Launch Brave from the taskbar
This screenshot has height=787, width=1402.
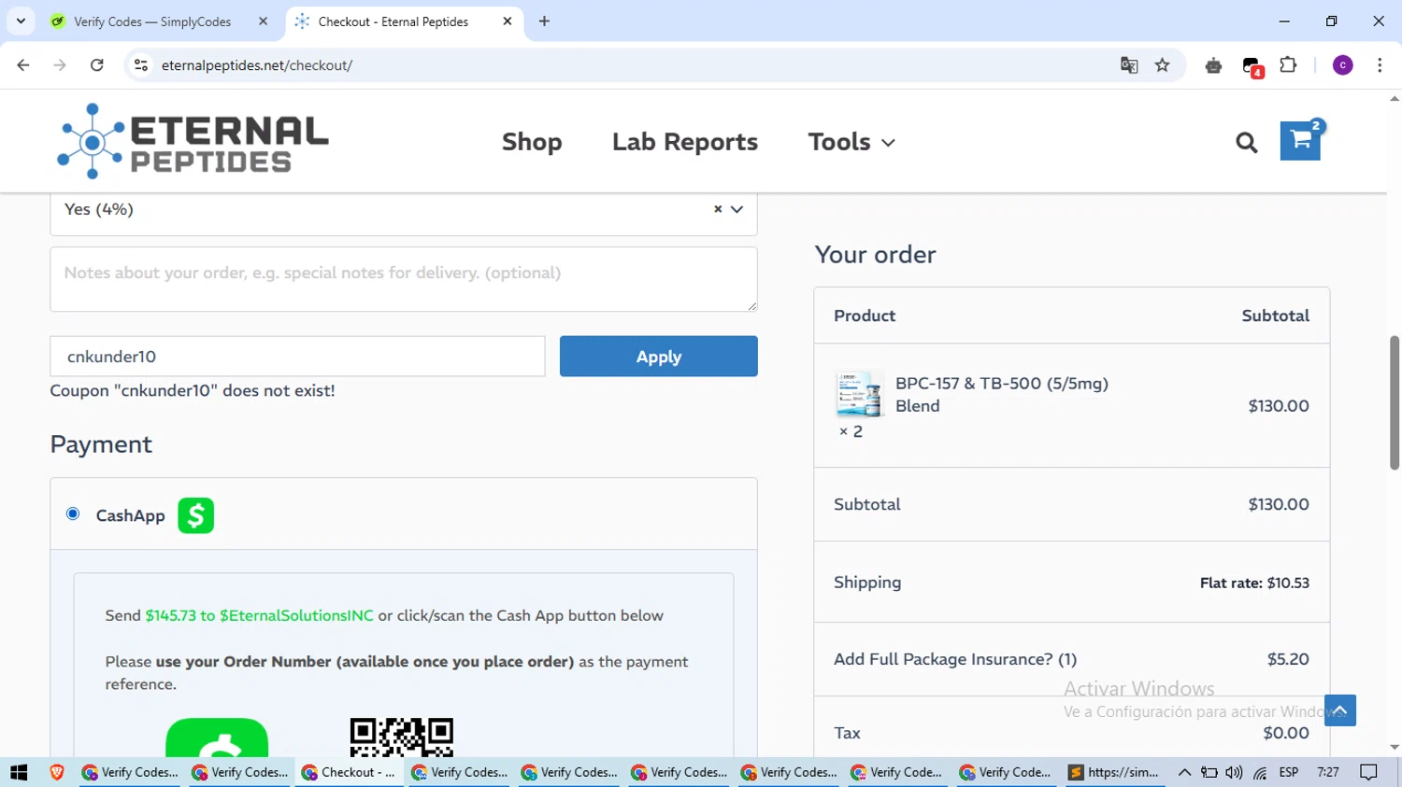57,772
